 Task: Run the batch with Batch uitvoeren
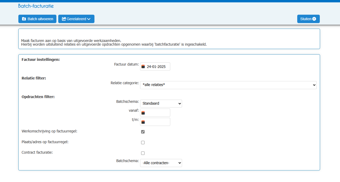[37, 19]
